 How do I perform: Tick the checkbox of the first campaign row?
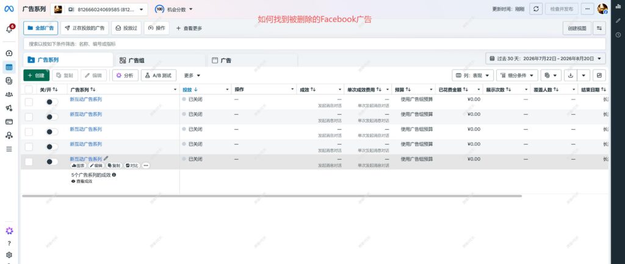pos(29,102)
